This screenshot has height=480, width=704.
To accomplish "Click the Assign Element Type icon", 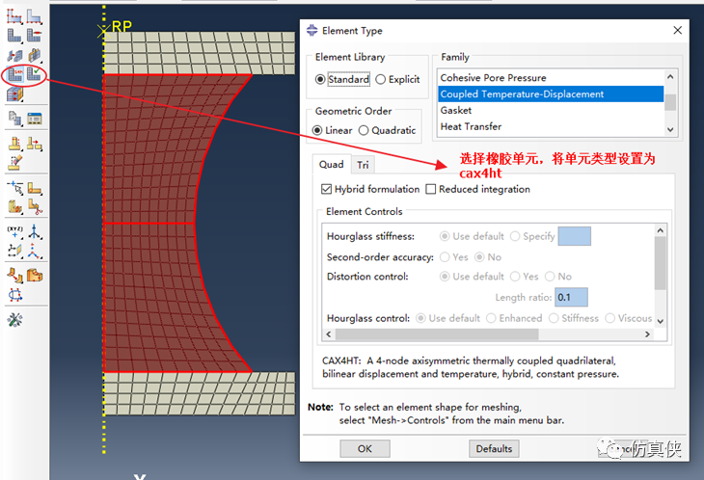I will point(14,74).
